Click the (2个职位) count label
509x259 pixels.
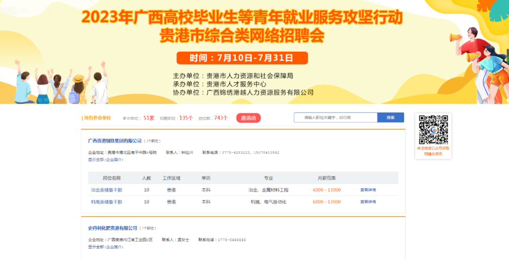point(152,141)
